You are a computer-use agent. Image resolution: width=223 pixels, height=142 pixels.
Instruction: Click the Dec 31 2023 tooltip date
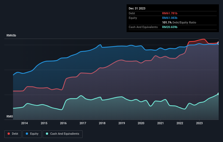pyautogui.click(x=137, y=8)
